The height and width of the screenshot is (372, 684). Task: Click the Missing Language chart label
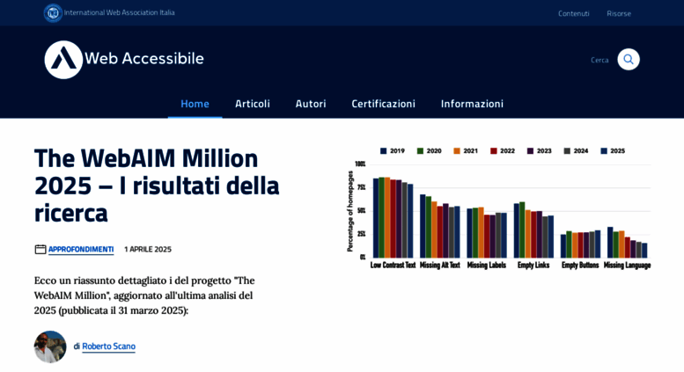pyautogui.click(x=628, y=265)
